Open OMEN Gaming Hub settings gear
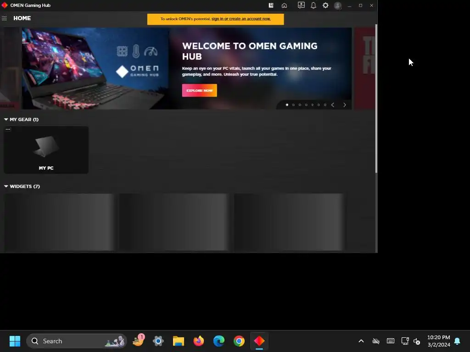470x352 pixels. 325,5
